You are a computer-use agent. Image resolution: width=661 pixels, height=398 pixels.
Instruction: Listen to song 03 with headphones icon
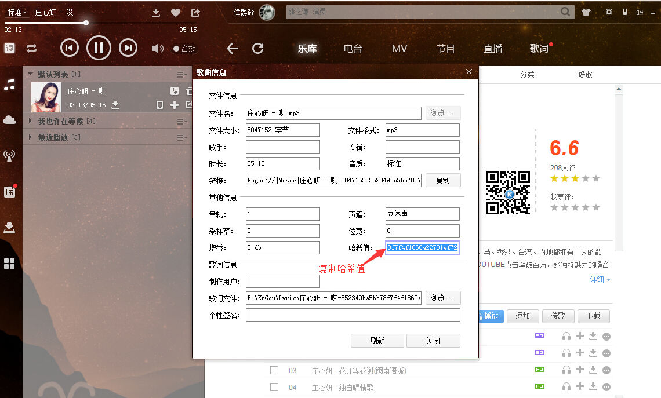566,370
